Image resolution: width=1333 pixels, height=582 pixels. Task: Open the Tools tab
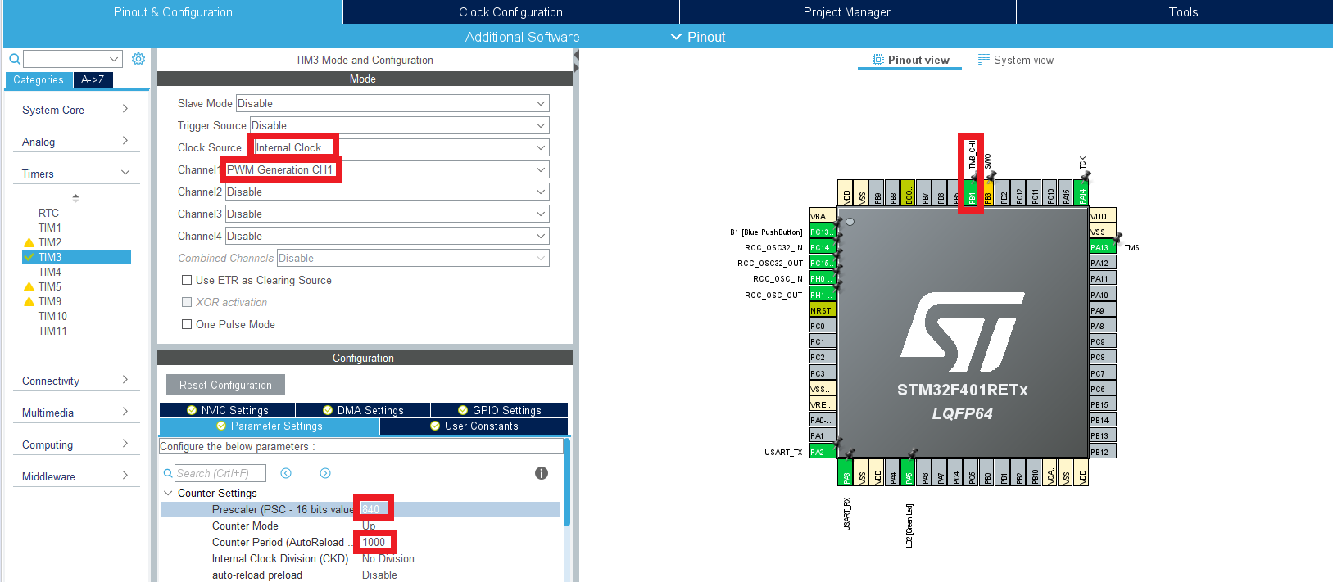pyautogui.click(x=1183, y=12)
